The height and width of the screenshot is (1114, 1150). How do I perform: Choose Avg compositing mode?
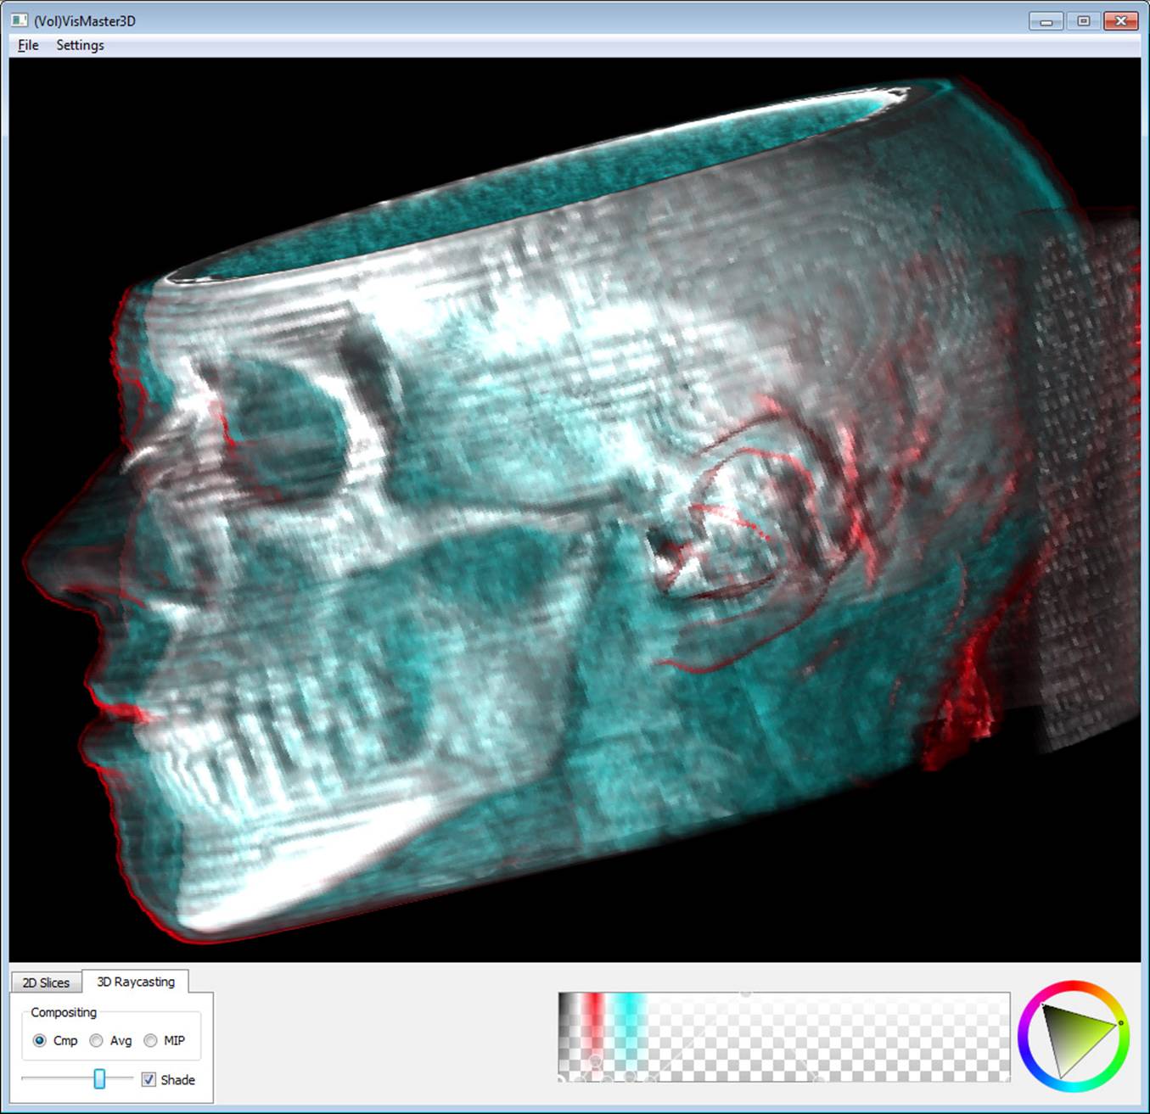point(97,1040)
